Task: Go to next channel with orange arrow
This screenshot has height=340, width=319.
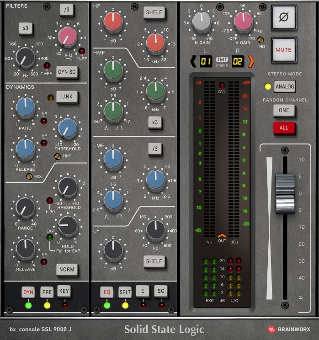Action: pos(251,61)
